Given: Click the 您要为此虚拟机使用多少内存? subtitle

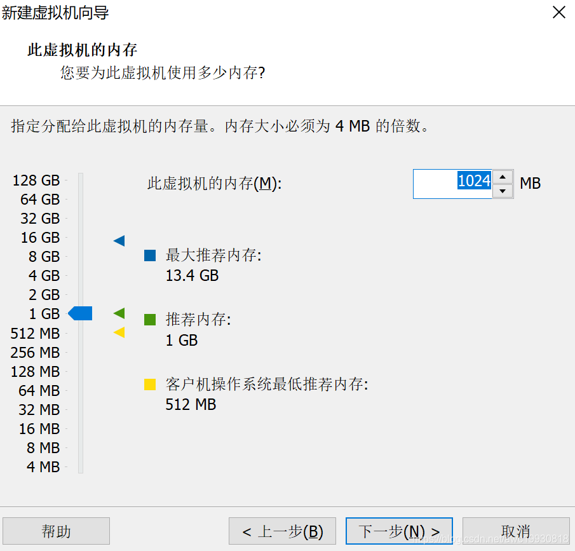Looking at the screenshot, I should click(x=163, y=72).
